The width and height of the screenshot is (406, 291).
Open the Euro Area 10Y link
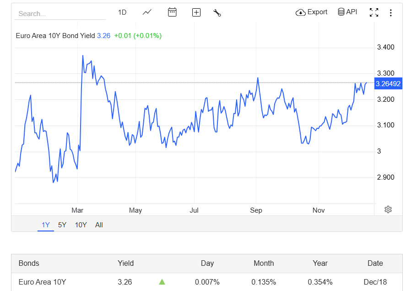coord(42,282)
